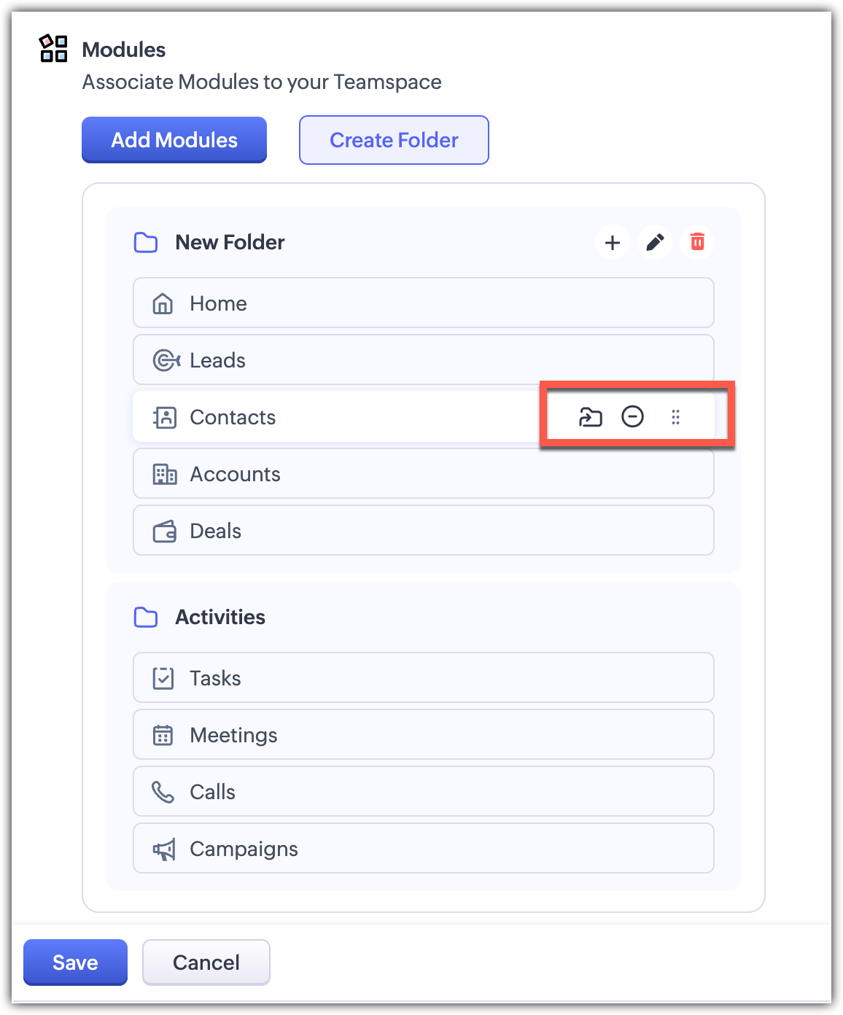Click the Create Folder button
The height and width of the screenshot is (1015, 843).
tap(394, 140)
